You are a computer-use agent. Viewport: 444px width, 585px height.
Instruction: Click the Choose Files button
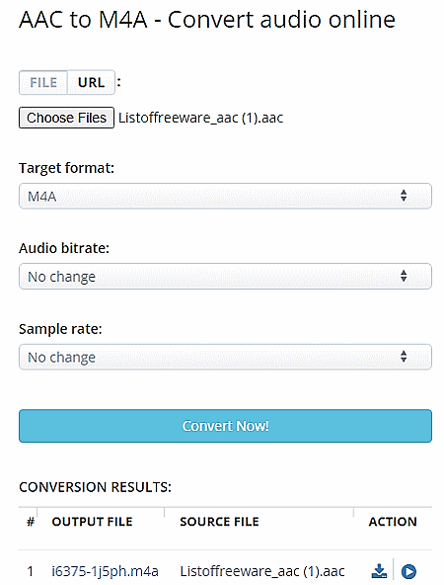(x=67, y=118)
